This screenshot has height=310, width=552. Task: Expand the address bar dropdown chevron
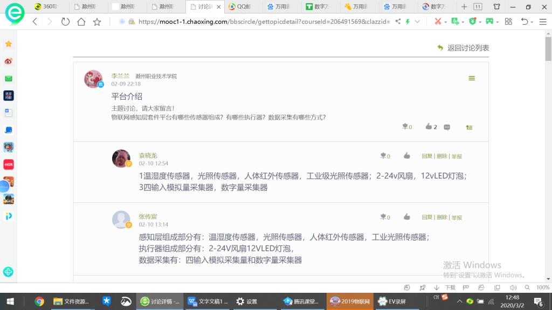pos(417,22)
